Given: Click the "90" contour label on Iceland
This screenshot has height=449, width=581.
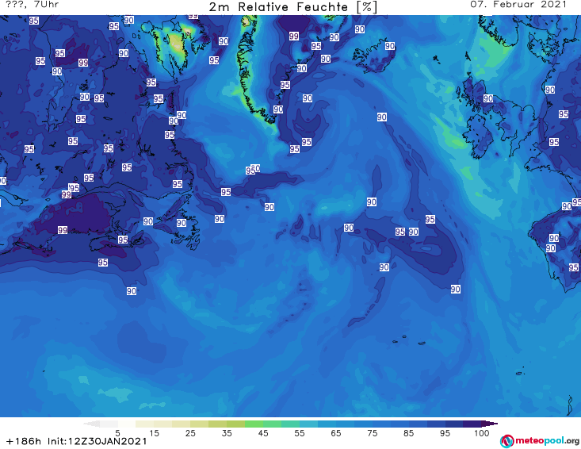Looking at the screenshot, I should [390, 46].
